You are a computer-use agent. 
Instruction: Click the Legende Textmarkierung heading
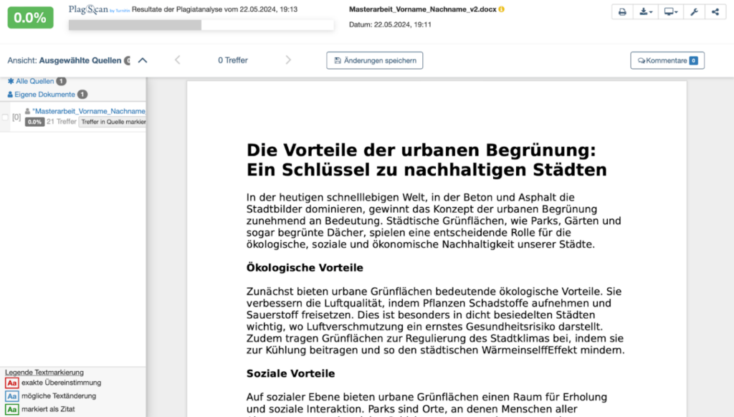[x=44, y=373]
